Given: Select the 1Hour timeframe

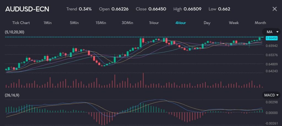Looking at the screenshot, I should 154,23.
